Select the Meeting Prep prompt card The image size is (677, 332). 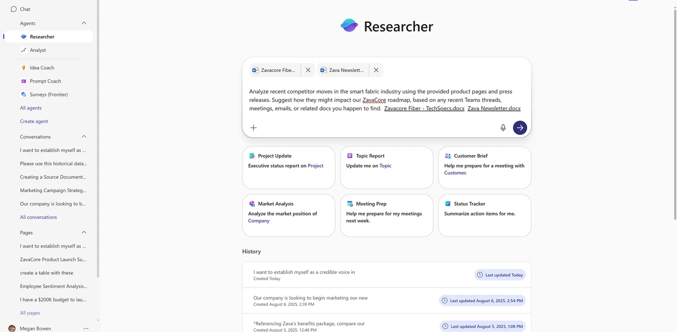point(387,215)
